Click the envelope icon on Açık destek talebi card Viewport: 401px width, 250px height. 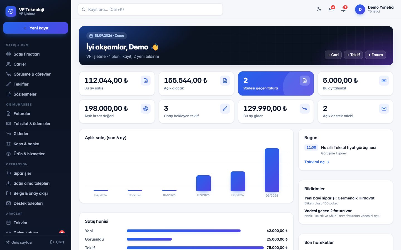click(x=384, y=109)
